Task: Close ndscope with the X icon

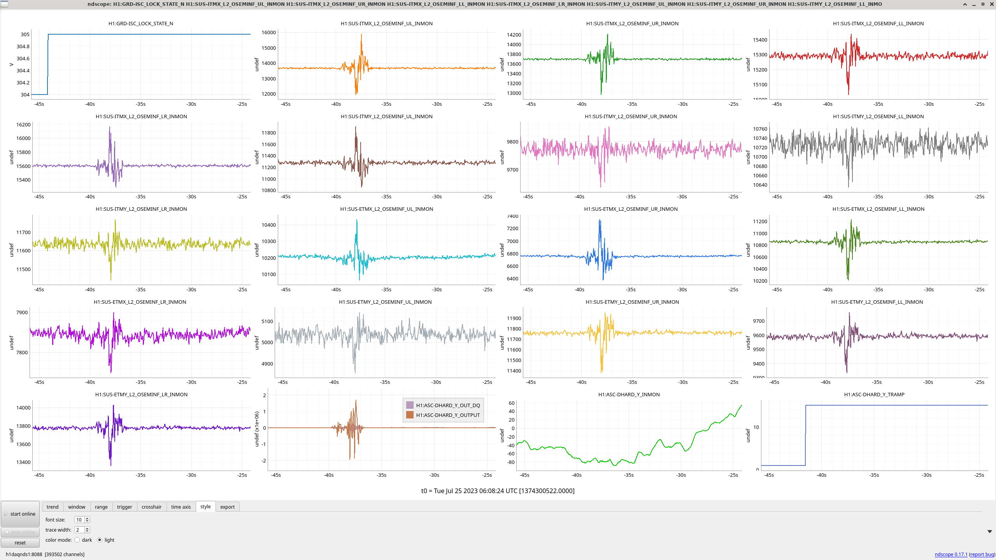Action: [992, 4]
